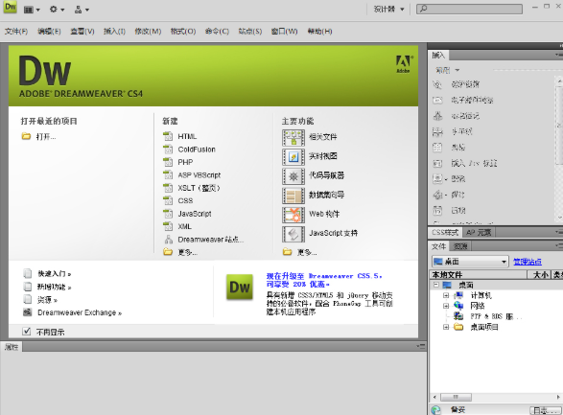Viewport: 563px width, 415px height.
Task: Open the 帮助(H) menu
Action: tap(320, 32)
